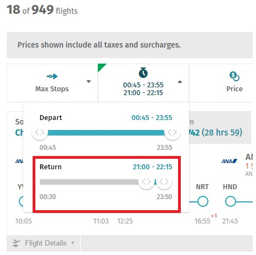
Task: Click the 28 hrs 59 duration link
Action: (x=216, y=133)
